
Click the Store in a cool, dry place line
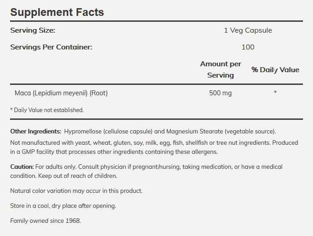pos(63,206)
